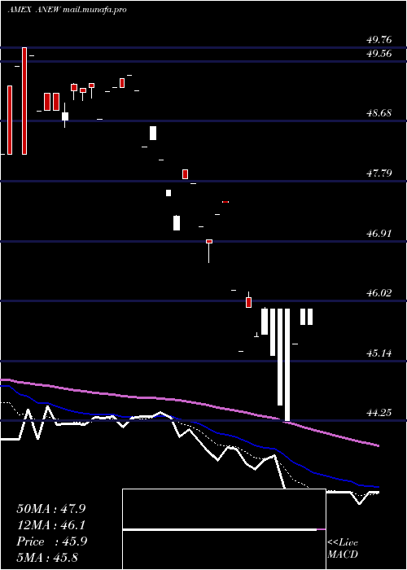Image resolution: width=407 pixels, height=570 pixels.
Task: Click the MACD indicator box
Action: coord(224,529)
